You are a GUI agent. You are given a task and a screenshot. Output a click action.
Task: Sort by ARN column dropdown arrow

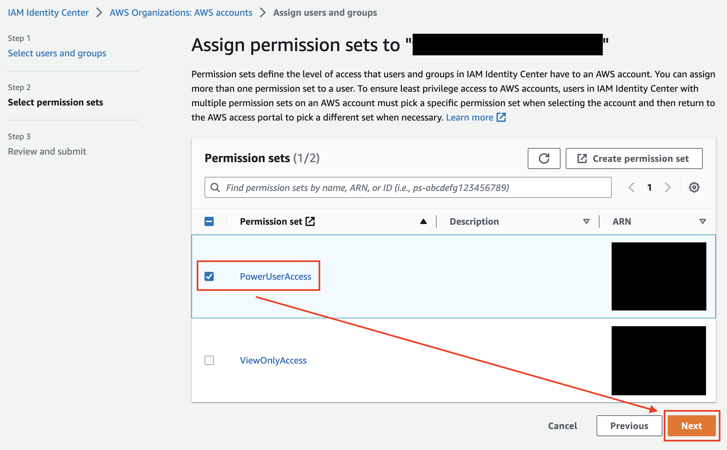coord(702,221)
